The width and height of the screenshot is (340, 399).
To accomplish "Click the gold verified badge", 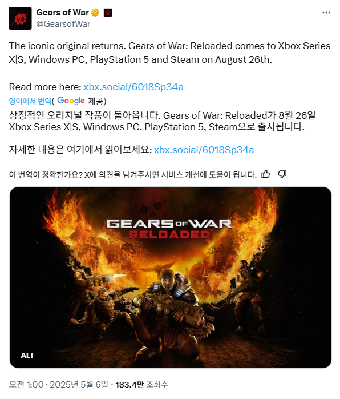I will pos(95,13).
